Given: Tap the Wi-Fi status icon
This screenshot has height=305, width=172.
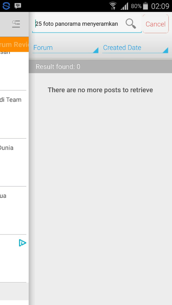Looking at the screenshot, I should pyautogui.click(x=113, y=6).
